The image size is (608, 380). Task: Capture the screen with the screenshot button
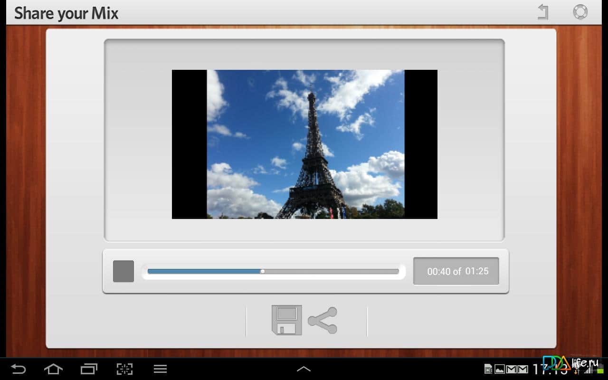coord(124,369)
